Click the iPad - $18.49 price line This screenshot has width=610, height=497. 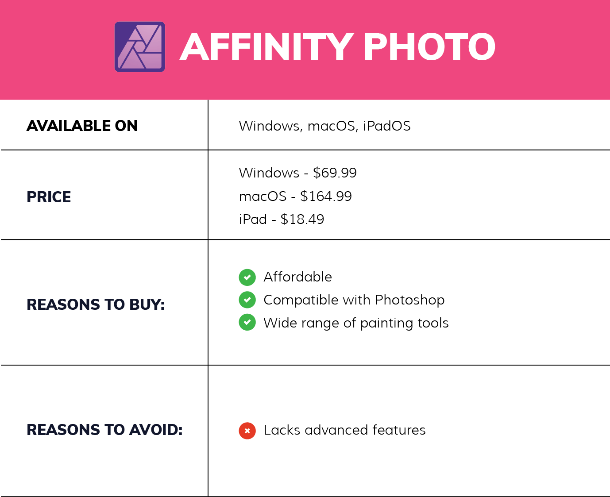[x=282, y=219]
